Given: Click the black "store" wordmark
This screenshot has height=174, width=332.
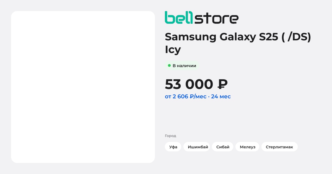Looking at the screenshot, I should click(216, 18).
